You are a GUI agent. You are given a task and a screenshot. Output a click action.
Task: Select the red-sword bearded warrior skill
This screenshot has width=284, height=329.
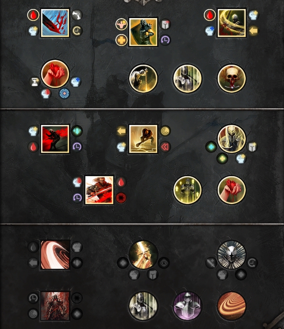click(99, 190)
